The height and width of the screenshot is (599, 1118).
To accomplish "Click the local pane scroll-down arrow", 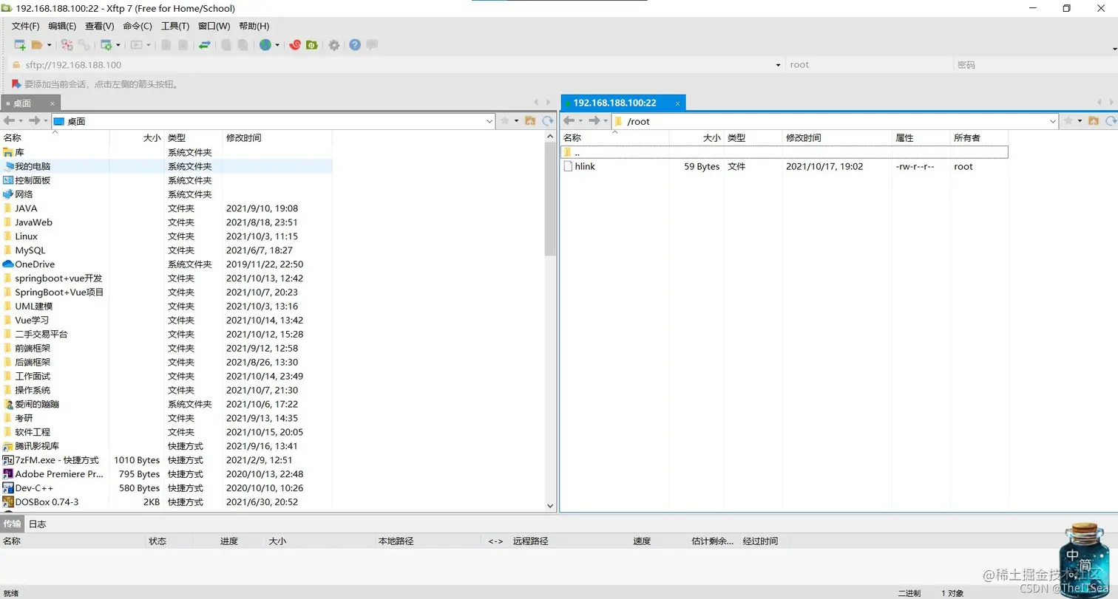I will coord(550,506).
